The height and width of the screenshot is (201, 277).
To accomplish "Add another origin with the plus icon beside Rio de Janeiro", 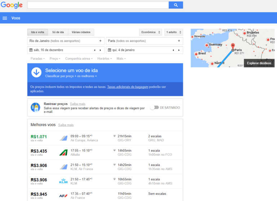I will point(100,41).
